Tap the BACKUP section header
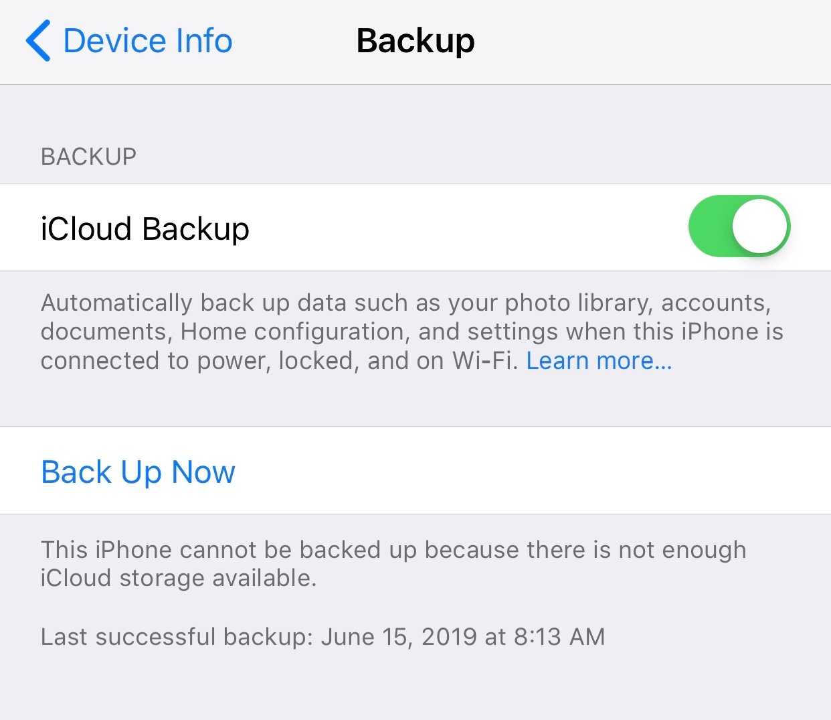Screen dimensions: 831x720 pyautogui.click(x=88, y=157)
